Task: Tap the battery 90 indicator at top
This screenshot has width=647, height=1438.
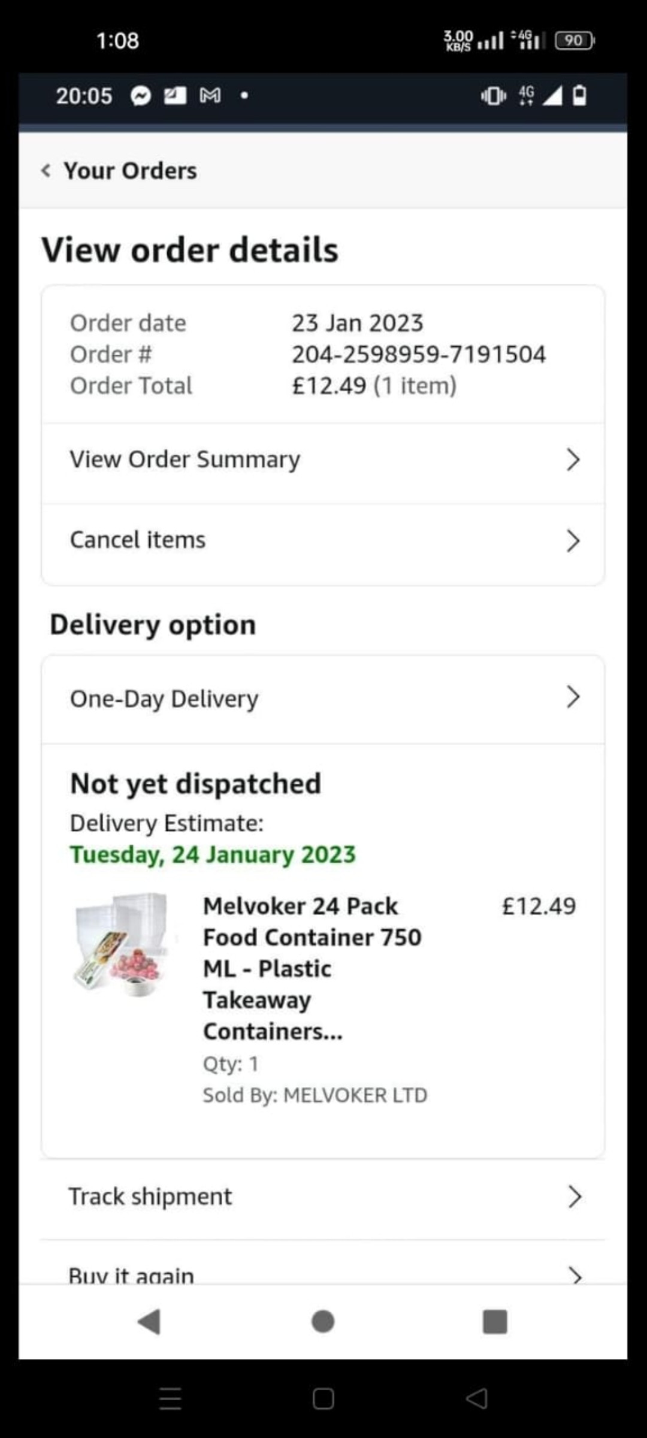Action: click(x=574, y=40)
